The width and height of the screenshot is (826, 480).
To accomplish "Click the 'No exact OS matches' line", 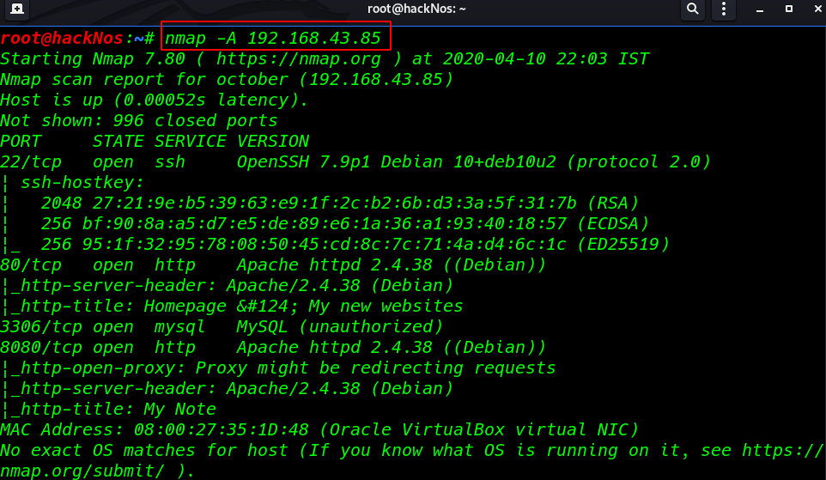I will pos(411,451).
